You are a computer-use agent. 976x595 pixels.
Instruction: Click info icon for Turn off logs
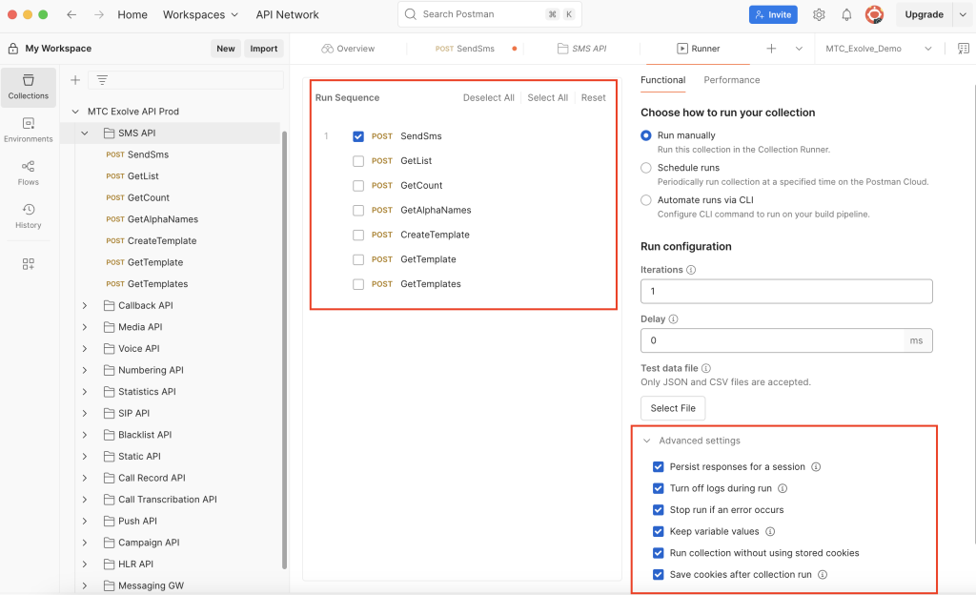(783, 488)
